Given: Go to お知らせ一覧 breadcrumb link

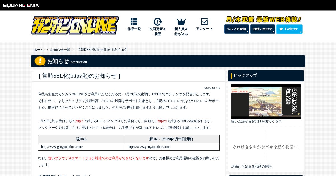Looking at the screenshot, I should 60,50.
